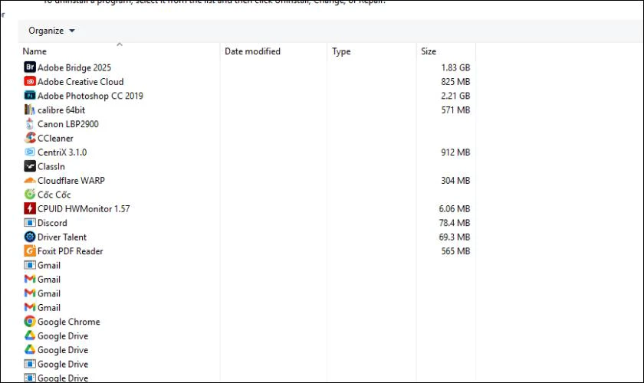Viewport: 644px width, 383px height.
Task: Select the calibre 64bit books icon
Action: (x=30, y=110)
